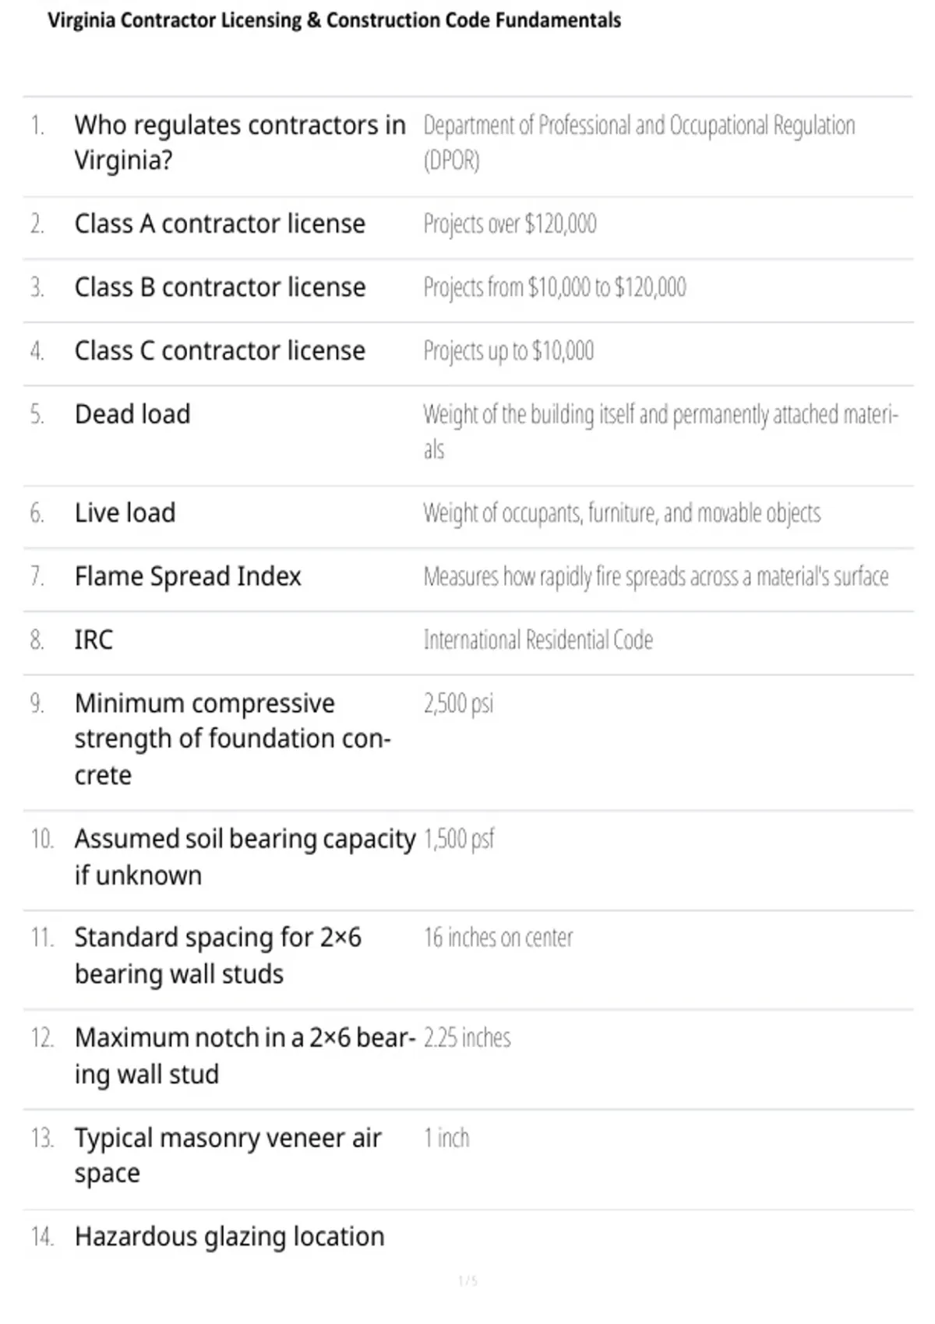Select the '2,500 psi' answer
This screenshot has height=1324, width=935.
click(458, 704)
